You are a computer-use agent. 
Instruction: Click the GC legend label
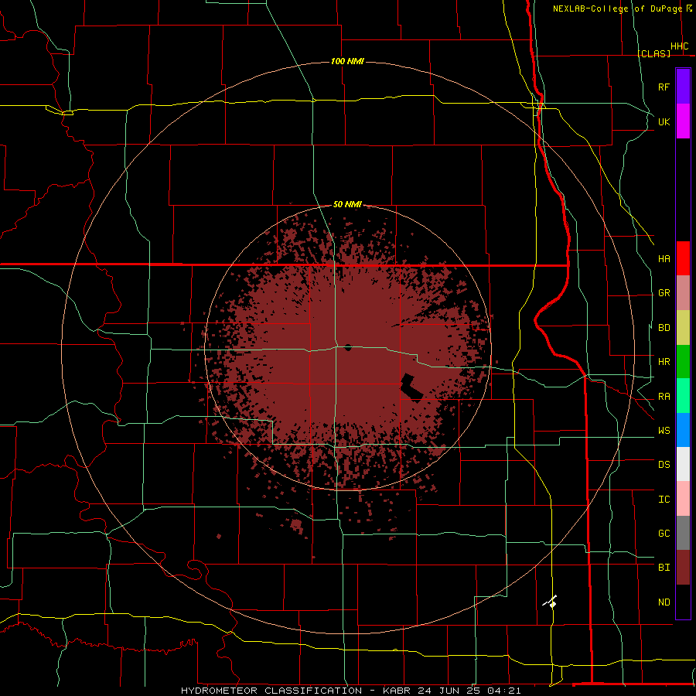coord(664,534)
